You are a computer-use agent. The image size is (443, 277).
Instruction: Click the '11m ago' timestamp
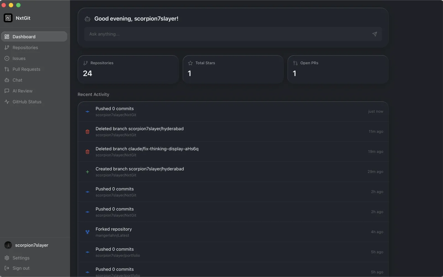pyautogui.click(x=376, y=132)
